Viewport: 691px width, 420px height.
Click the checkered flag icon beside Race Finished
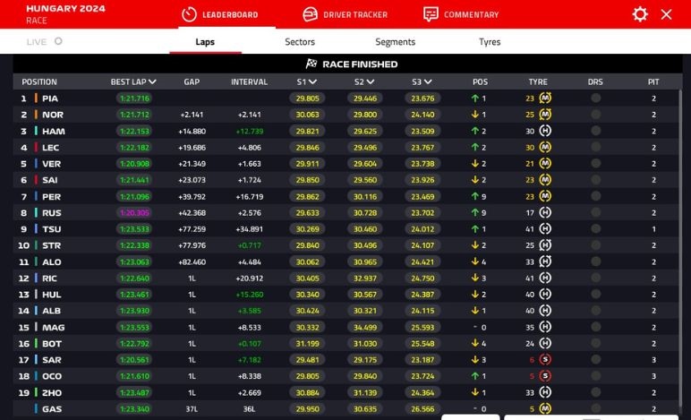coord(311,64)
